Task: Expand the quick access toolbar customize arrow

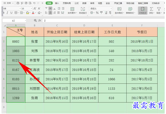Action: point(42,3)
